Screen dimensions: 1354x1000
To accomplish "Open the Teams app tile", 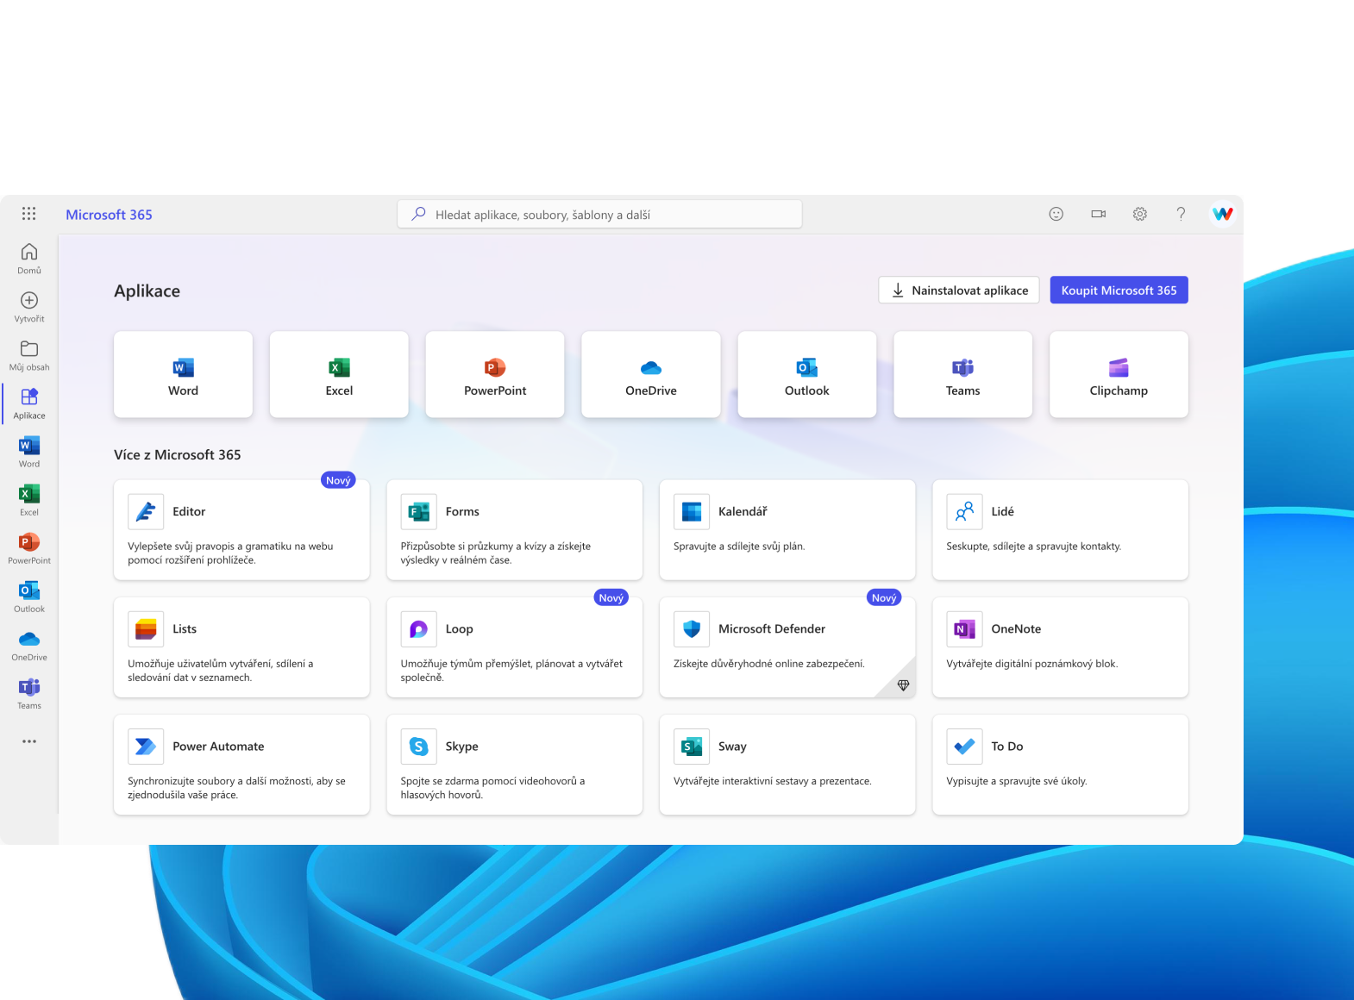I will (962, 374).
